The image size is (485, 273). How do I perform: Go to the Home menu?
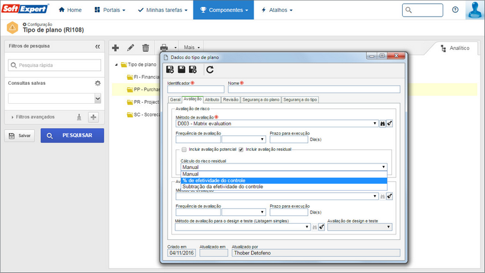click(70, 10)
